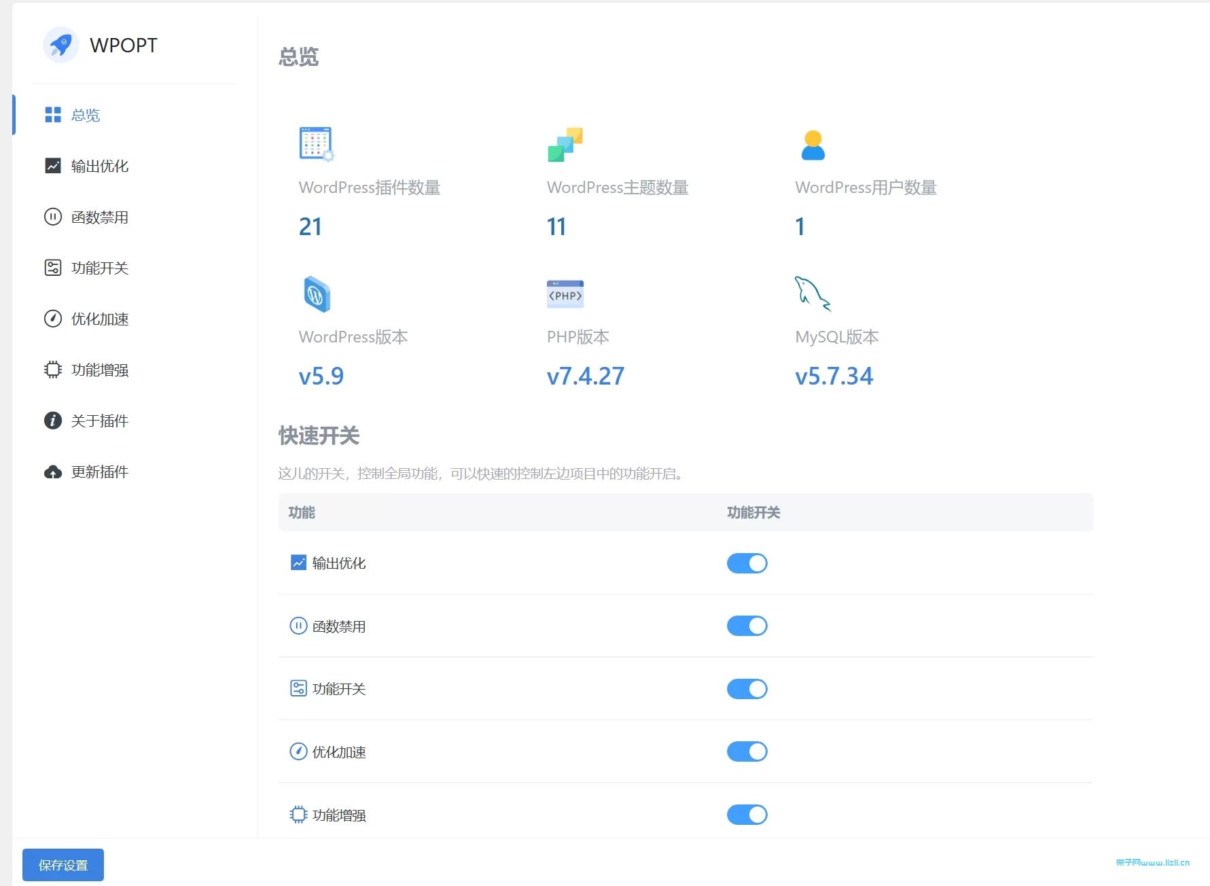Click the 保存设置 button
This screenshot has height=886, width=1210.
(x=63, y=864)
